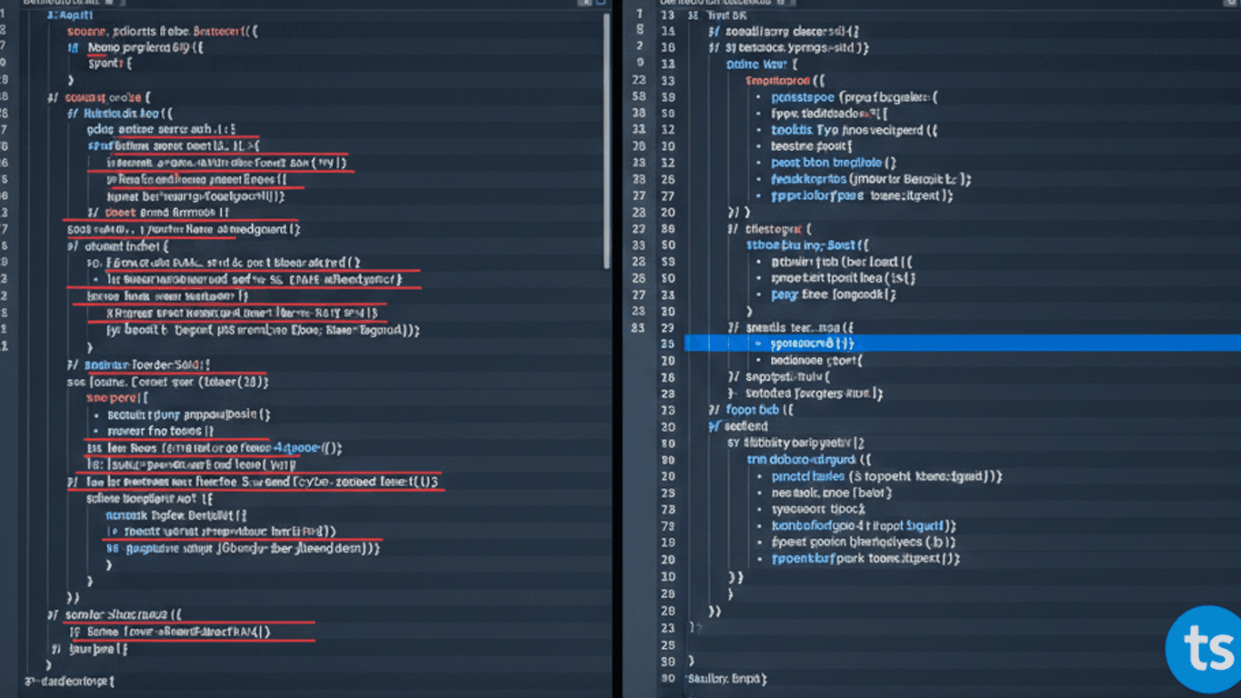The width and height of the screenshot is (1241, 698).
Task: Toggle the highlighted line selection in right pane
Action: tap(909, 344)
